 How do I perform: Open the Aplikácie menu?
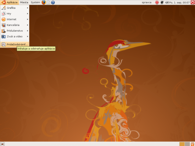[9, 2]
